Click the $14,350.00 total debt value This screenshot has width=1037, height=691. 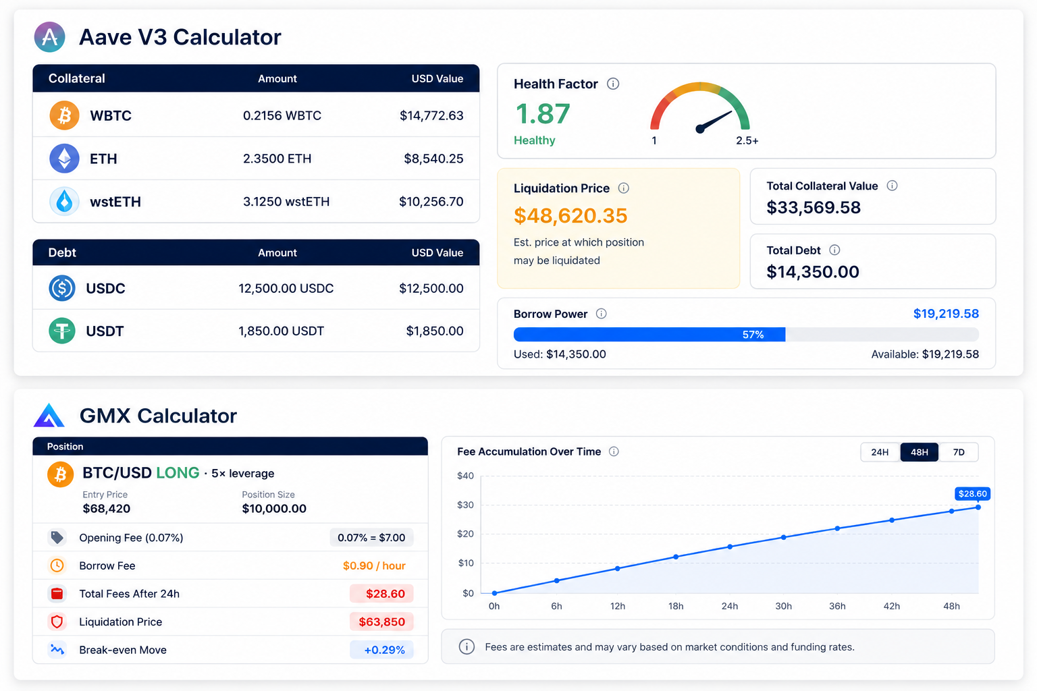(x=813, y=271)
